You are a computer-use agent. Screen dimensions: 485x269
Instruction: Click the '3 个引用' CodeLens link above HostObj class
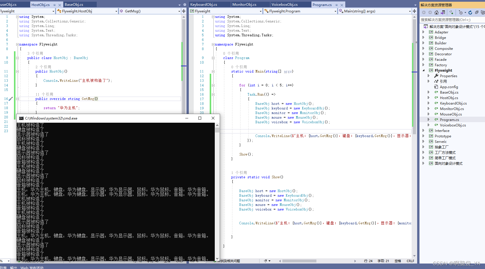click(x=35, y=53)
